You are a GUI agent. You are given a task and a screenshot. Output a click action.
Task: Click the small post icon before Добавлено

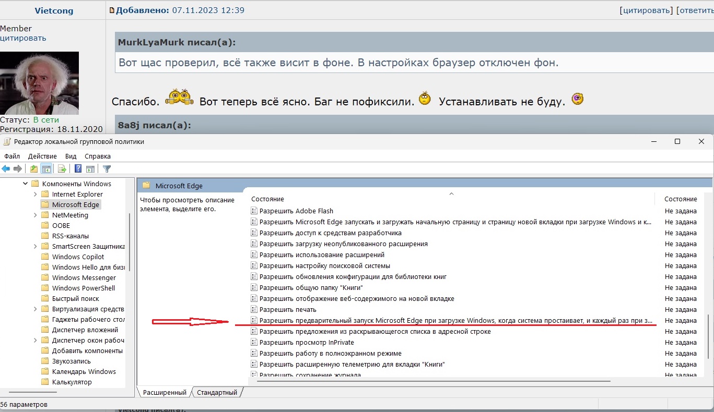tap(112, 10)
